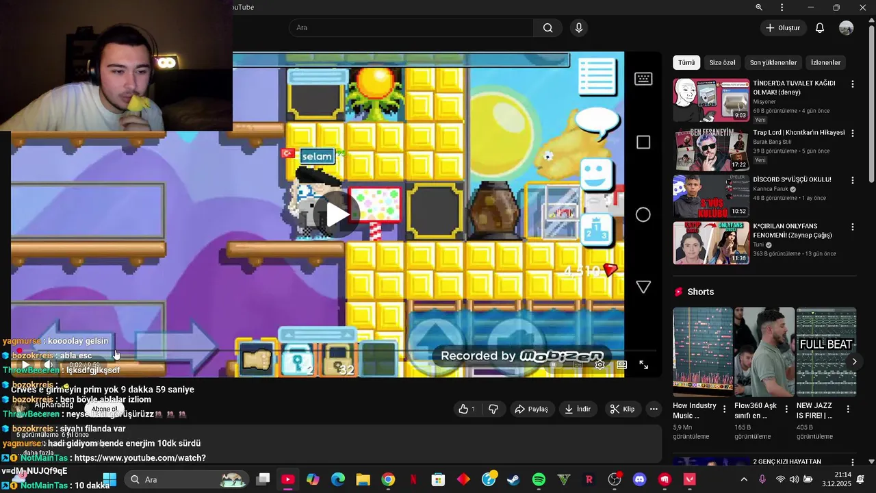The height and width of the screenshot is (493, 876).
Task: Click the Klip clip button
Action: click(x=623, y=409)
